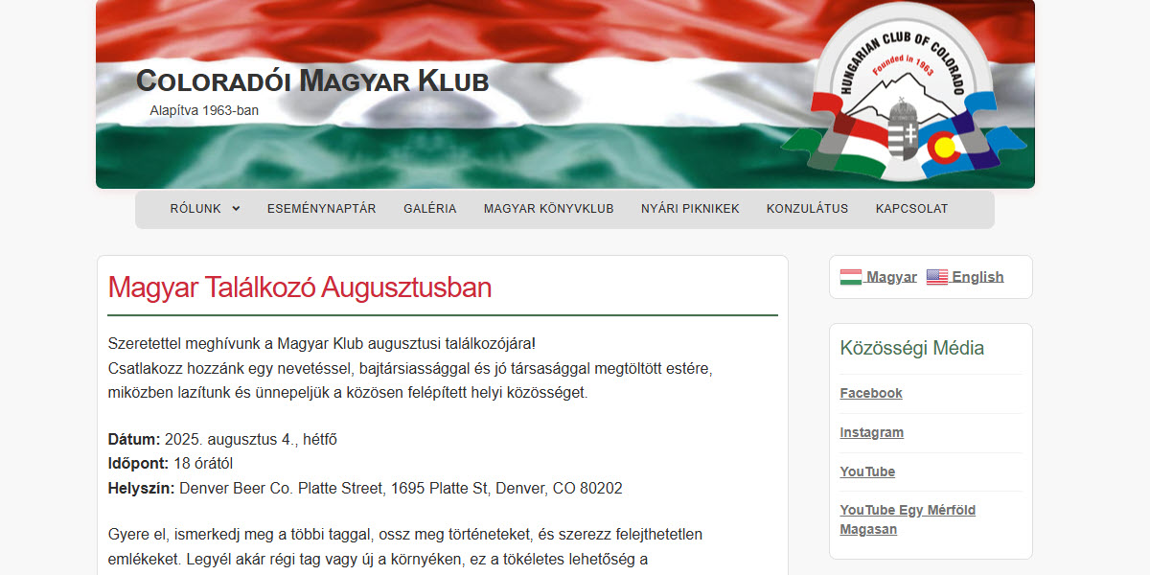Screen dimensions: 1150x575
Task: Switch the site language to English
Action: click(x=978, y=276)
